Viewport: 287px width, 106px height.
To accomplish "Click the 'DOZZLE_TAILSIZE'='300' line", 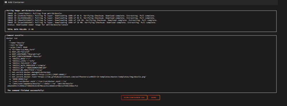I will point(23,63).
